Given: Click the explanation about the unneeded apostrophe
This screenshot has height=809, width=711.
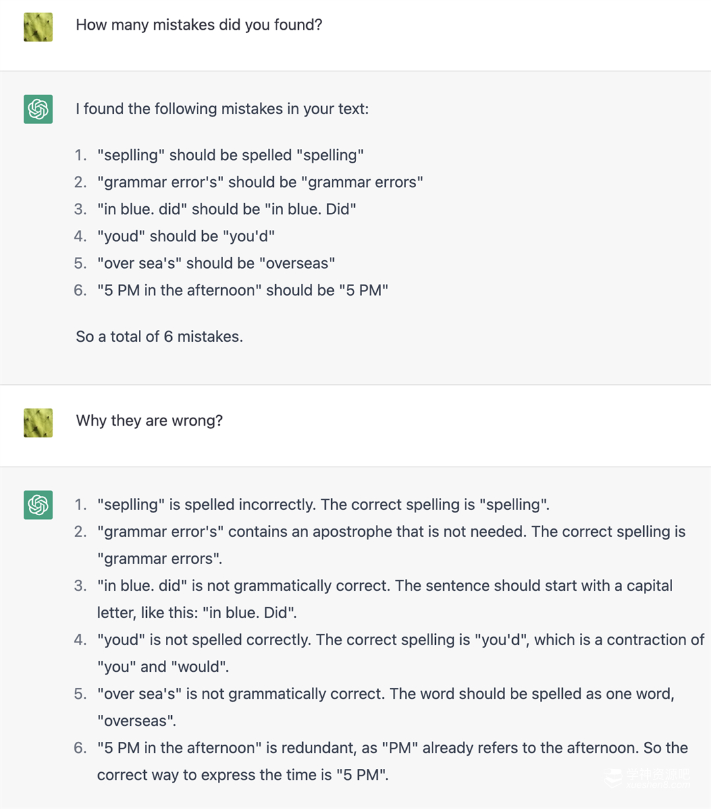Looking at the screenshot, I should [391, 532].
